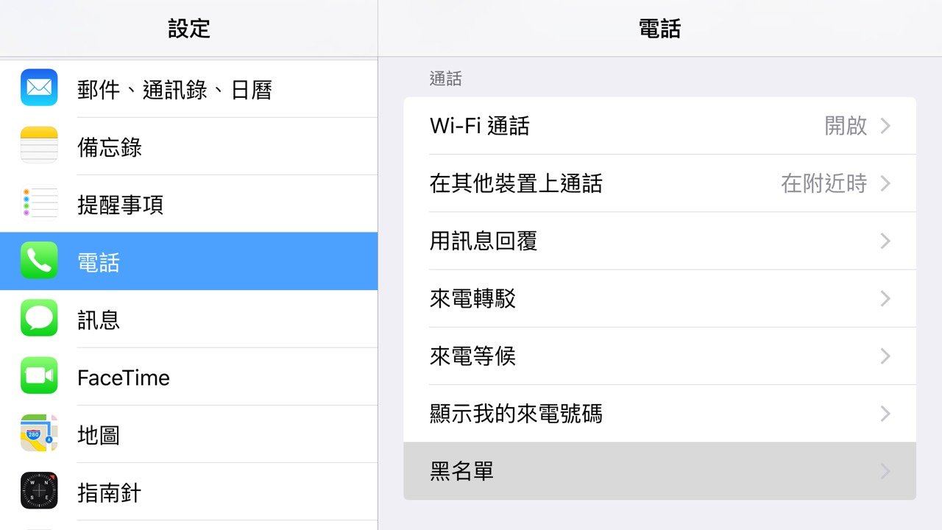Image resolution: width=942 pixels, height=530 pixels.
Task: Open 在其他裝置上通話 disclosure chevron
Action: point(885,183)
